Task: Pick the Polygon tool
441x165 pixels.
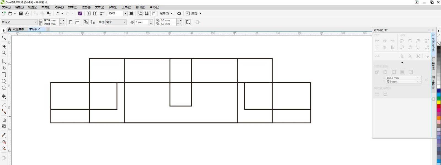Action: click(4, 88)
